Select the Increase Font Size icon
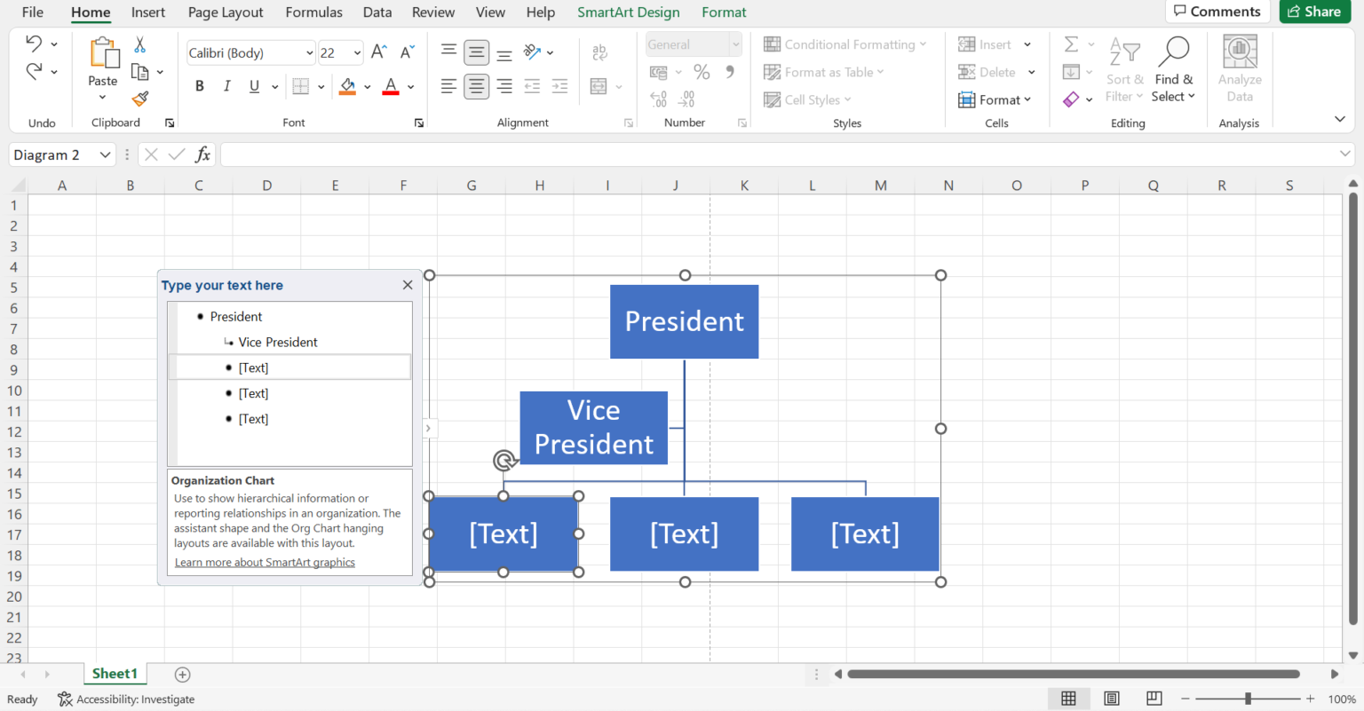 click(377, 51)
